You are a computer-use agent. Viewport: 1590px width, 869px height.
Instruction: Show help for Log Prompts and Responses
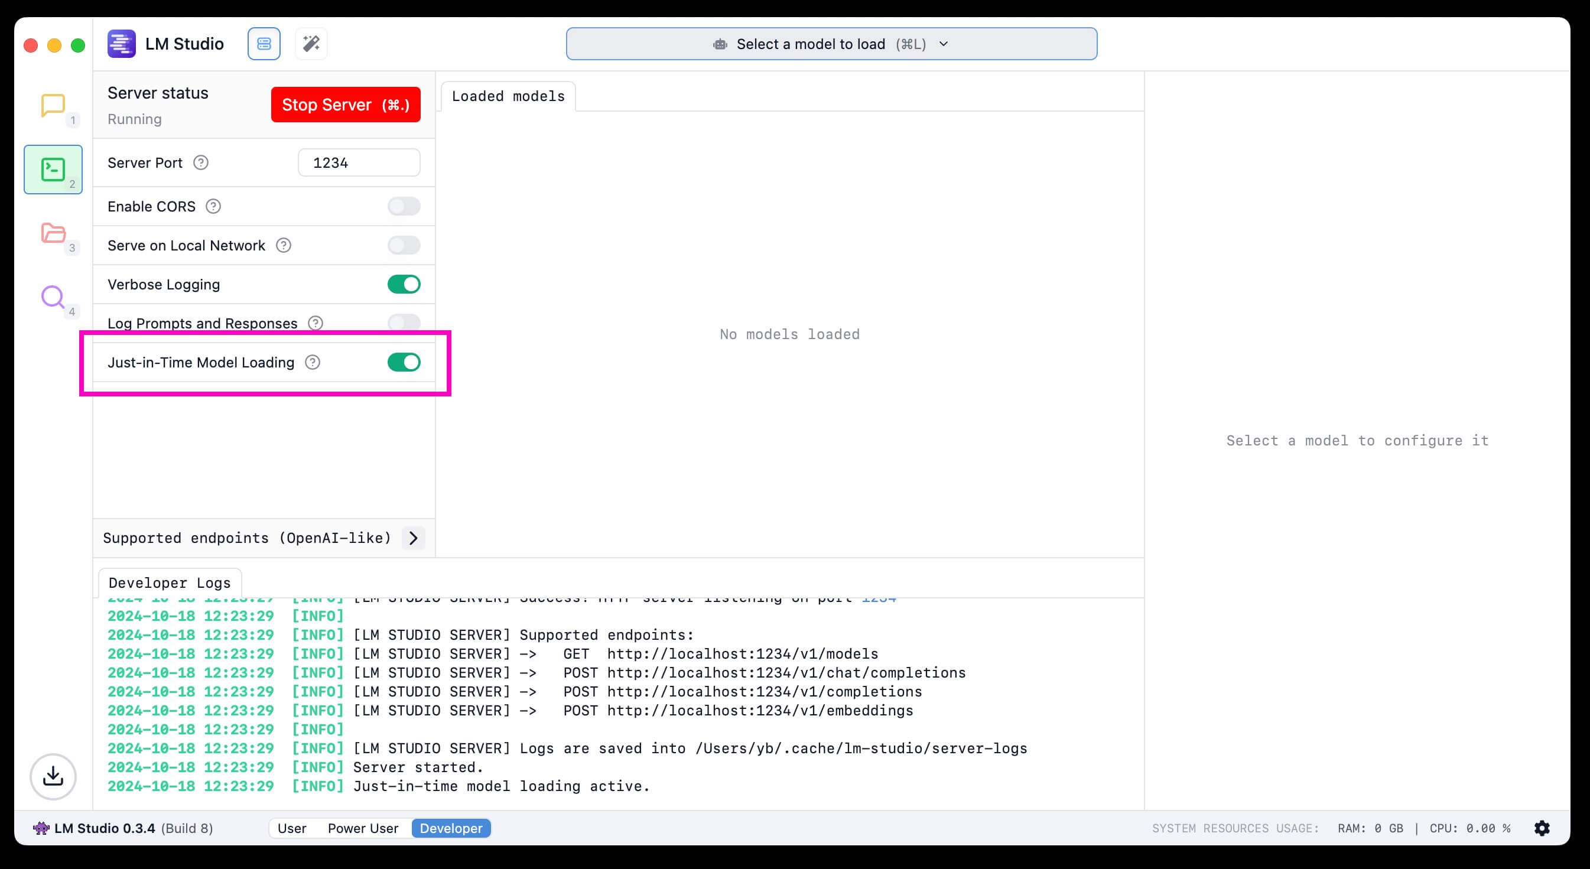point(316,323)
